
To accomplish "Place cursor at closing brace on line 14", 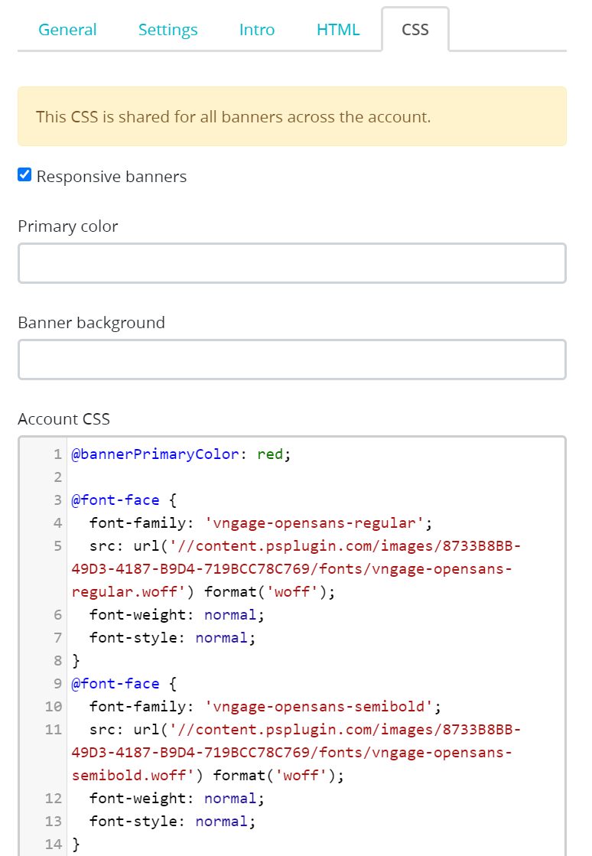I will (x=76, y=845).
